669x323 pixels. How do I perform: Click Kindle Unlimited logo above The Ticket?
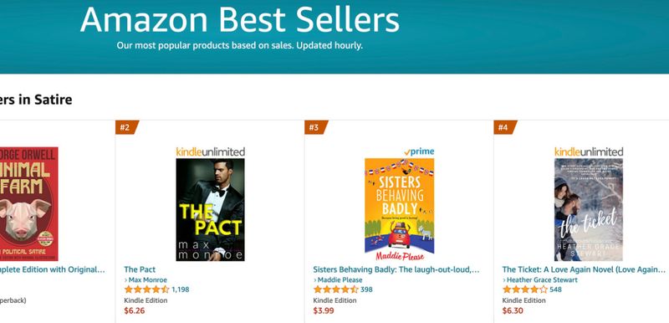589,152
